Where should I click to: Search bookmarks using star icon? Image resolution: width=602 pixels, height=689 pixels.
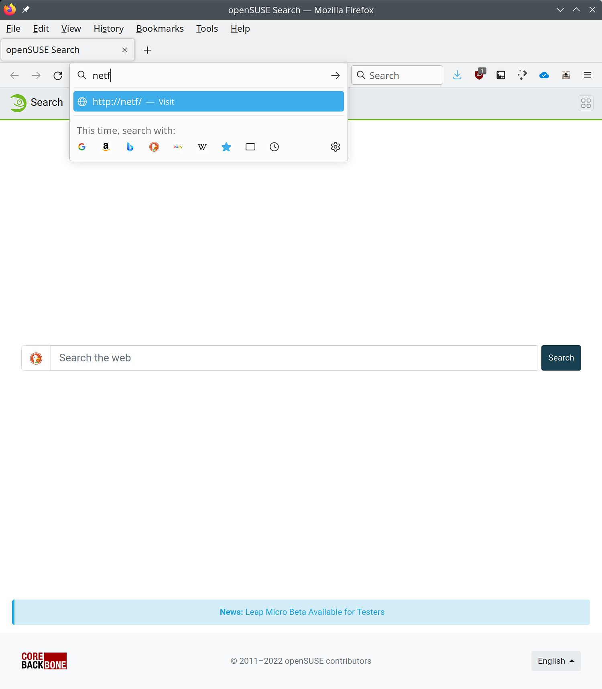[x=226, y=147]
